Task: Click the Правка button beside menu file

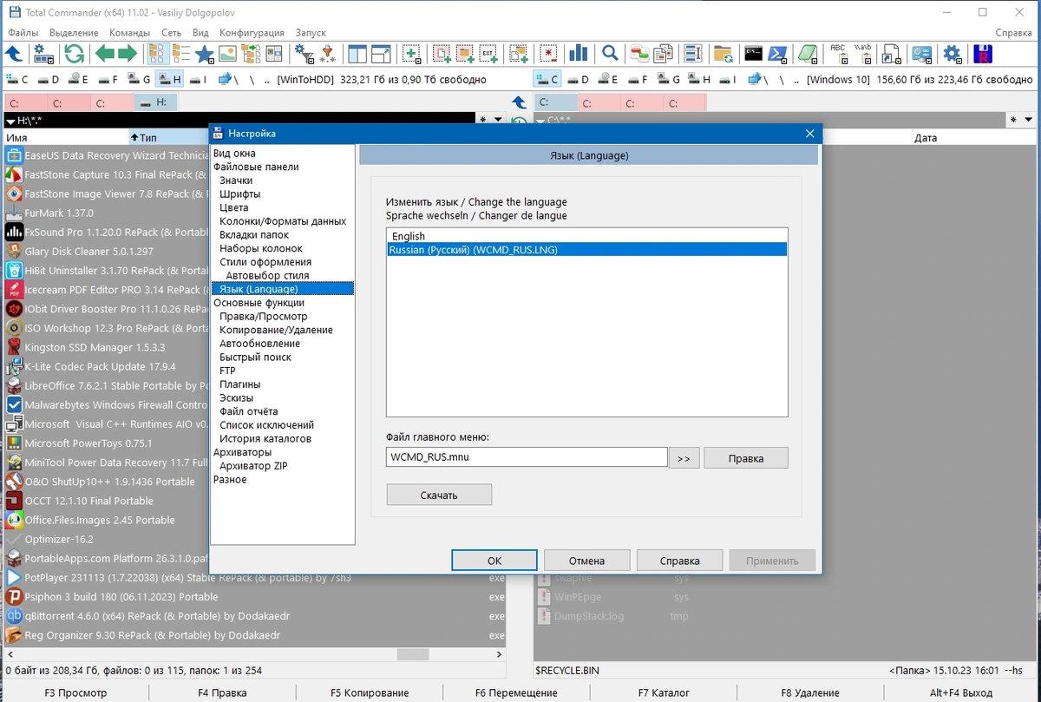Action: tap(746, 457)
